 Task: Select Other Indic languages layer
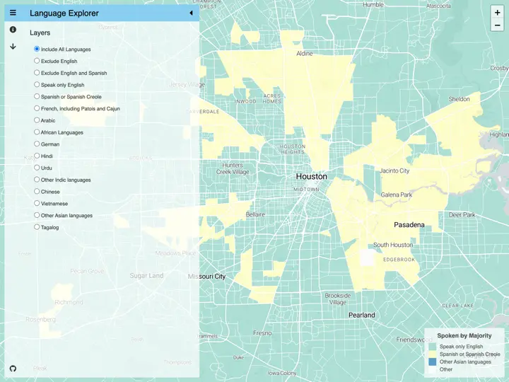pyautogui.click(x=37, y=179)
